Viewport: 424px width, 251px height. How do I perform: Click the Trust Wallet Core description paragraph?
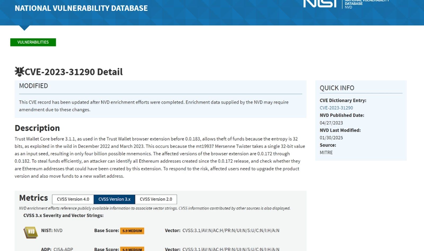tap(160, 157)
